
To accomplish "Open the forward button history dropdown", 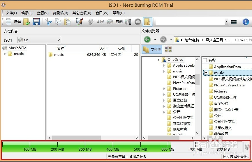I will pos(171,39).
